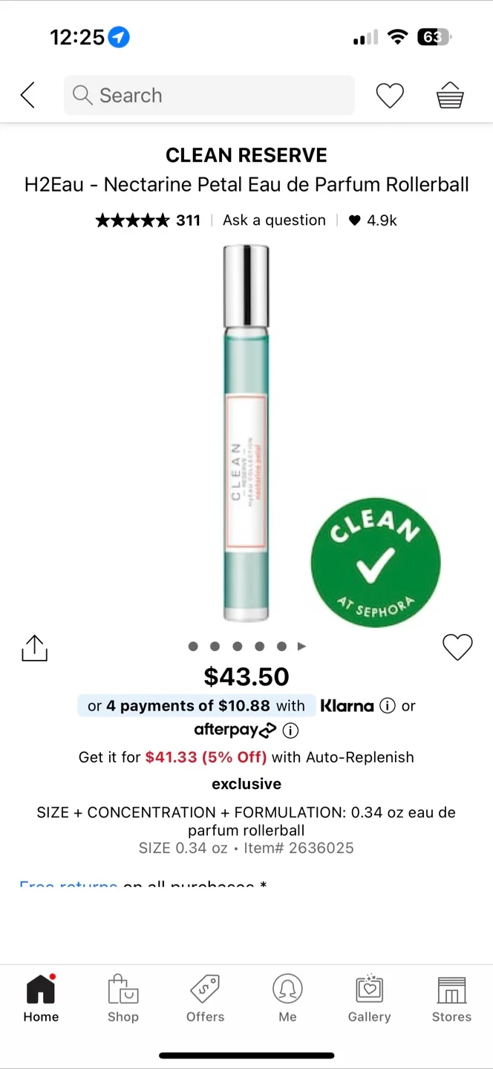This screenshot has width=493, height=1069.
Task: Go to the Me profile tab
Action: (287, 999)
